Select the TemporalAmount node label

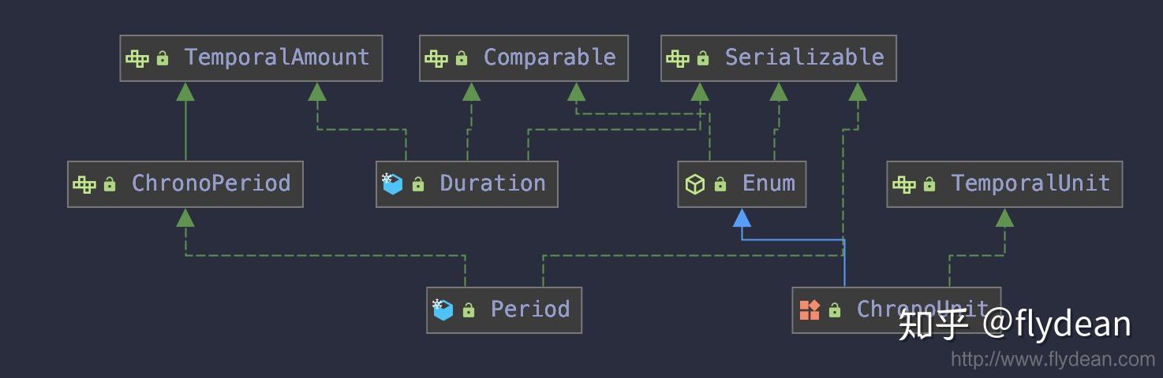[277, 57]
